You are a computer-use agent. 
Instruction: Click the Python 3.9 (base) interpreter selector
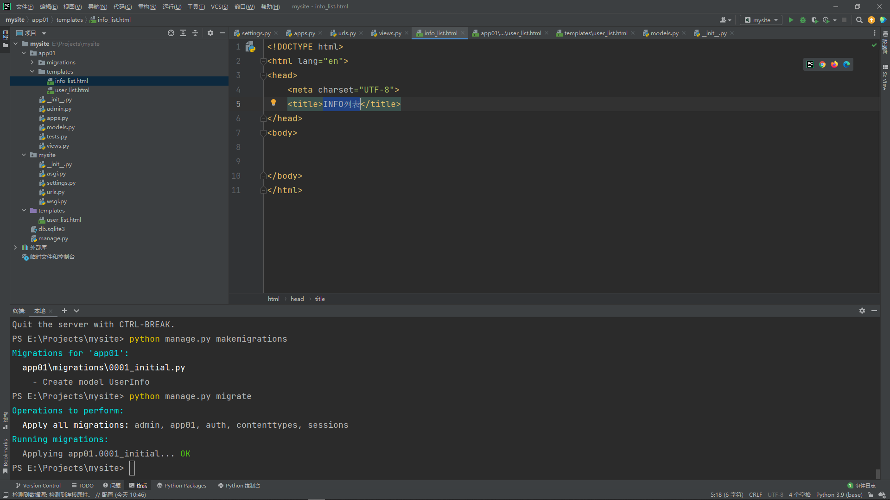[839, 495]
